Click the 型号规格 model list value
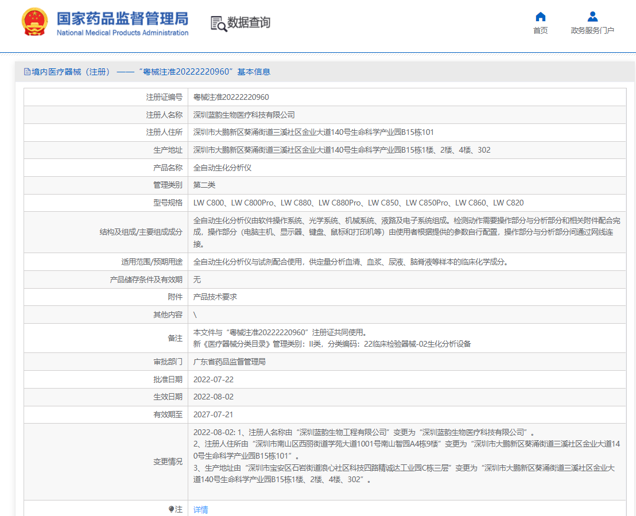The width and height of the screenshot is (636, 516). pyautogui.click(x=358, y=203)
